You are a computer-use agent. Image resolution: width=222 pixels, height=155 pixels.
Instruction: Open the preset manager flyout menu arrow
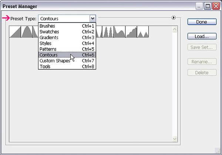[174, 18]
